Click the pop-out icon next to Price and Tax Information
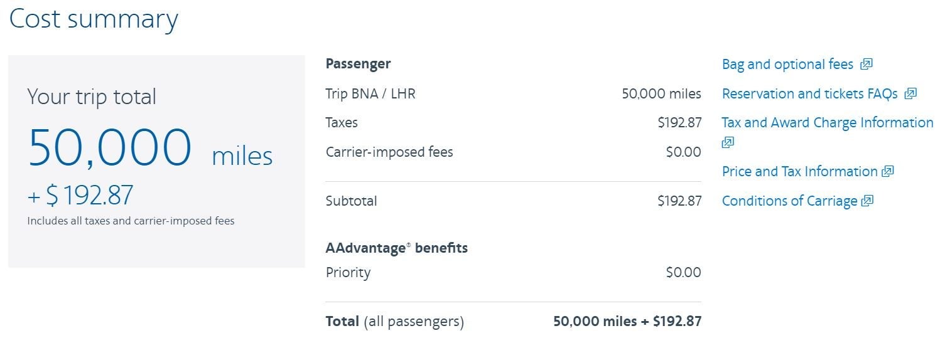 pyautogui.click(x=888, y=171)
